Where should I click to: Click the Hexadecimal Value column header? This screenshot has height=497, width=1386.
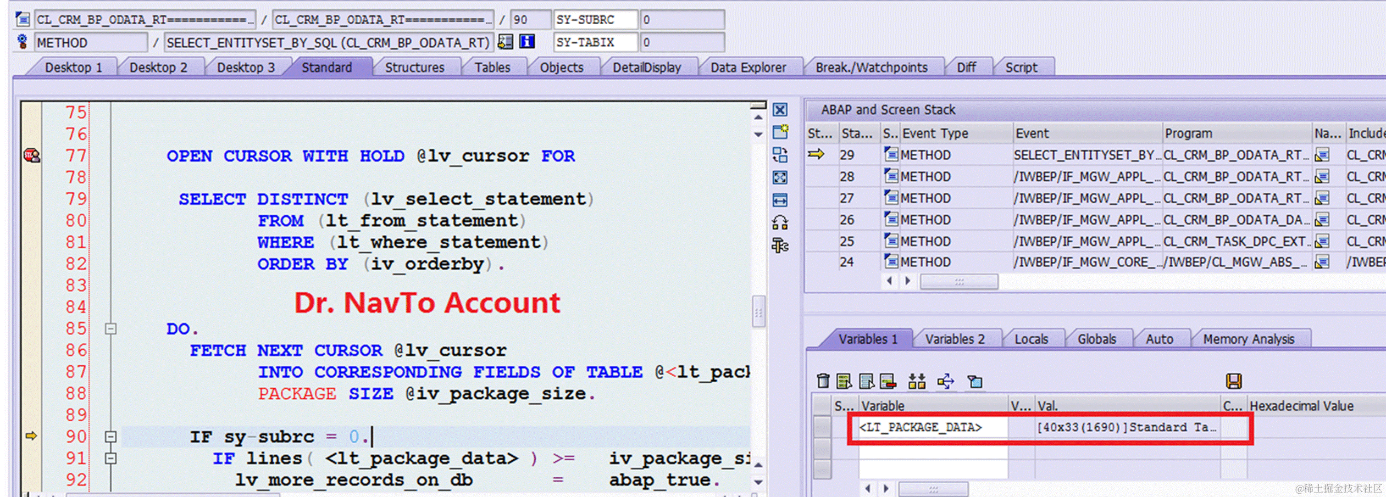(x=1316, y=406)
